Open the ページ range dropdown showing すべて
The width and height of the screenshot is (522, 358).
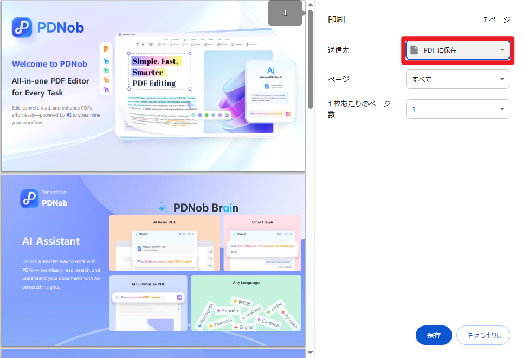pos(457,79)
